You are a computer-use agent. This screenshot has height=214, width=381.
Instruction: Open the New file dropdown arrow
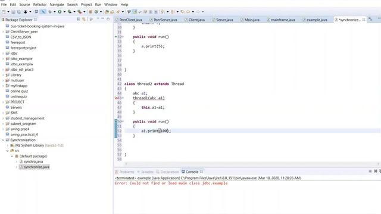coord(8,12)
